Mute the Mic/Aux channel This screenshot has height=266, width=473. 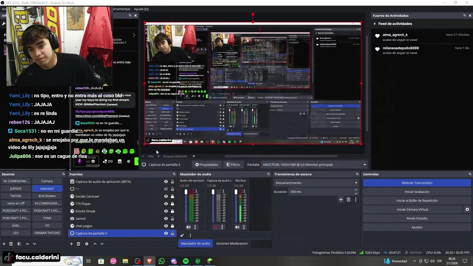point(237,227)
